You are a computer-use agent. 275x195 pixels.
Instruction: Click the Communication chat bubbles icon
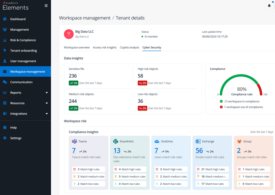coord(5,82)
